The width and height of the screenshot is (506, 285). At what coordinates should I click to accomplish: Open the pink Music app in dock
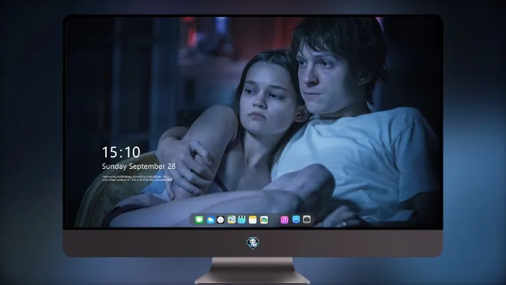point(284,220)
